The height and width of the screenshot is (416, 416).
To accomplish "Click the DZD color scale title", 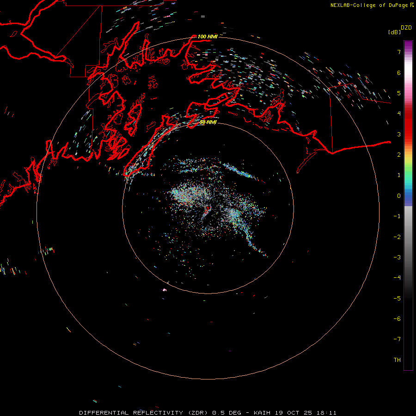I will tap(406, 28).
